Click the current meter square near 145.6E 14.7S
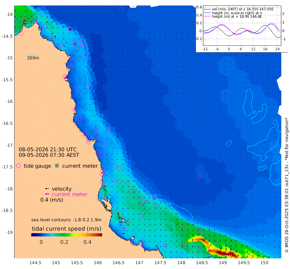Image resolution: width=290 pixels, height=269 pixels. pos(82,45)
